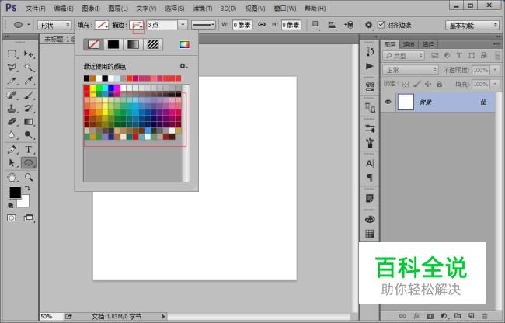Open the Image menu
Screen dimensions: 505x323
click(x=91, y=9)
